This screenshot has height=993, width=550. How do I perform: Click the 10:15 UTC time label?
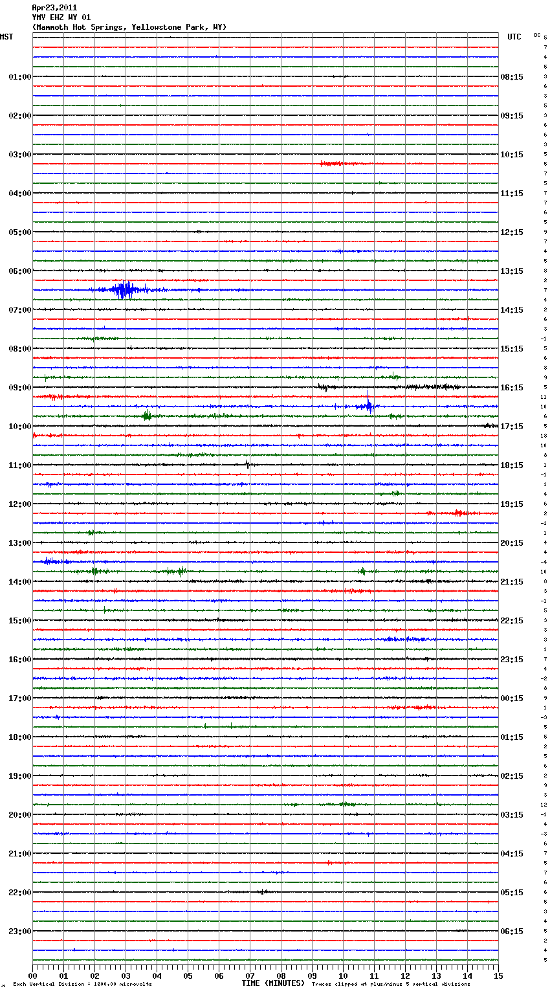tap(512, 155)
